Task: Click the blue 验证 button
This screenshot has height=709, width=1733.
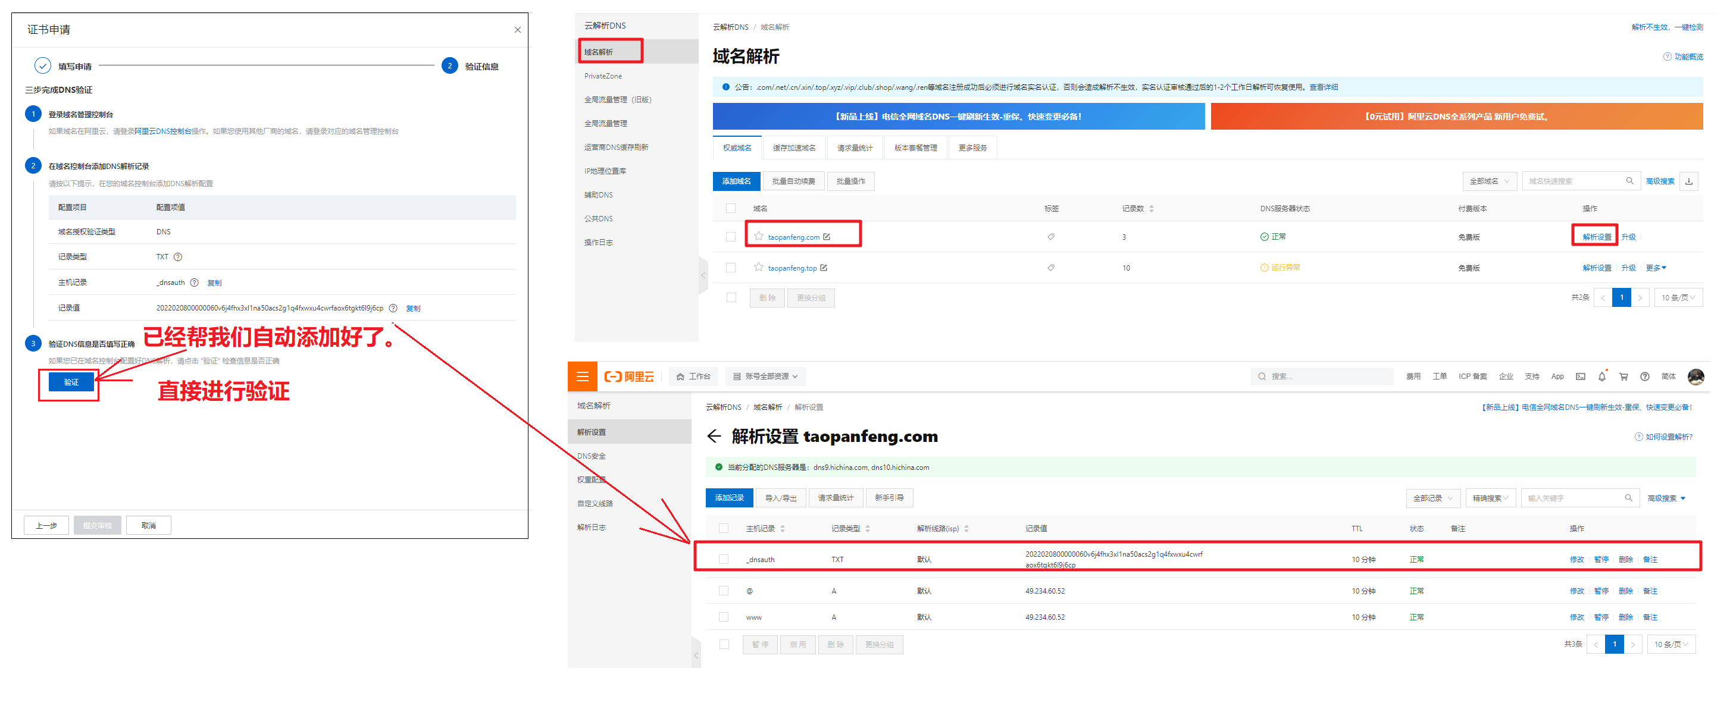Action: [71, 382]
